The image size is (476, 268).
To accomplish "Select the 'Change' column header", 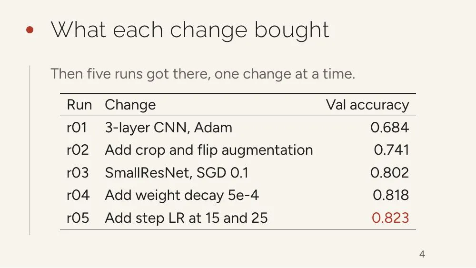I will 130,105.
